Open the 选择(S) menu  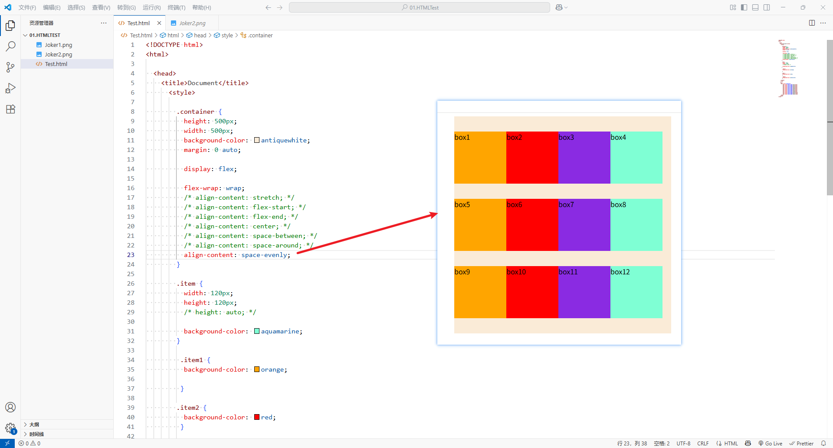(x=76, y=7)
